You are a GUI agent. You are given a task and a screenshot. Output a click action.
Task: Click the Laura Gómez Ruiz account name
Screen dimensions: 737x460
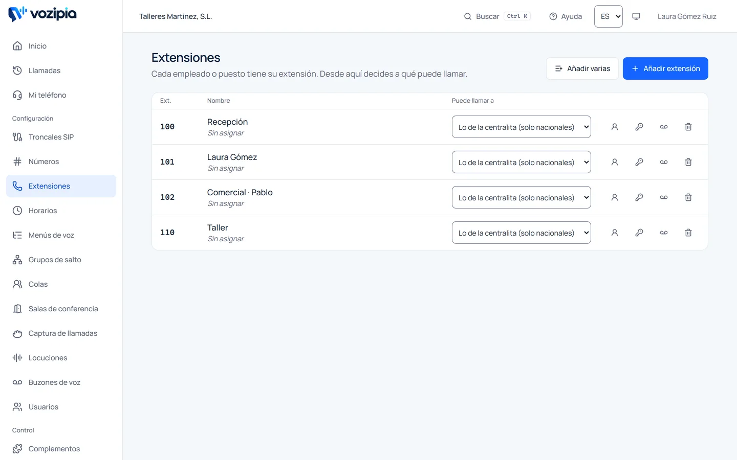[x=687, y=16]
